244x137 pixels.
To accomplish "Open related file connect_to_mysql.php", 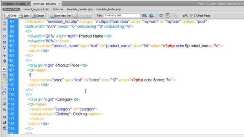I will (x=36, y=9).
